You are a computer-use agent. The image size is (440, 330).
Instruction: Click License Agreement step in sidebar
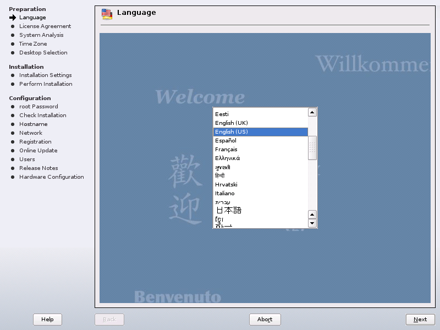pos(45,26)
